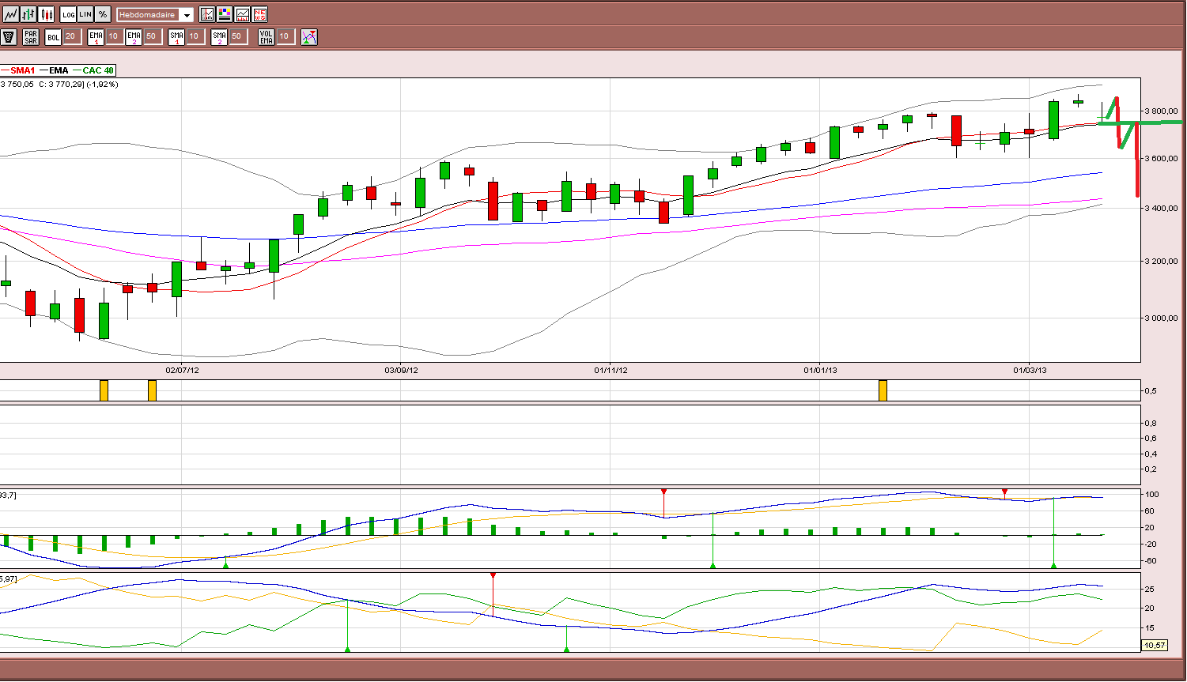Click the 02/07/12 date axis label

182,370
